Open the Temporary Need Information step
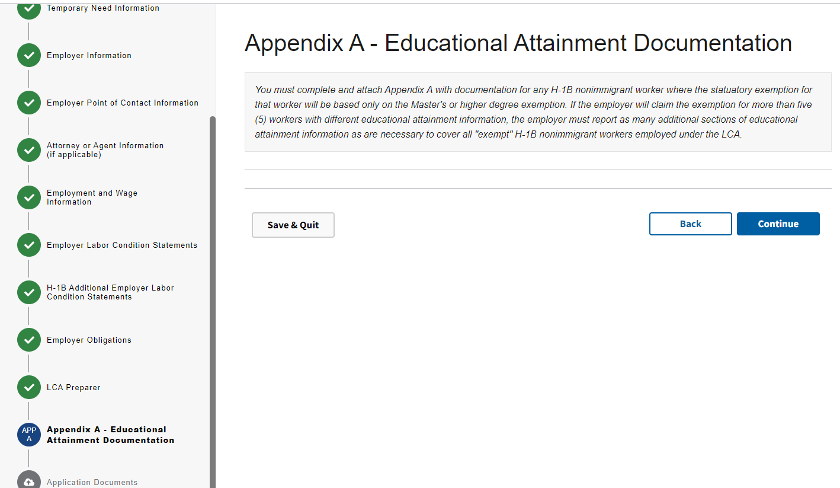Image resolution: width=840 pixels, height=488 pixels. (103, 8)
